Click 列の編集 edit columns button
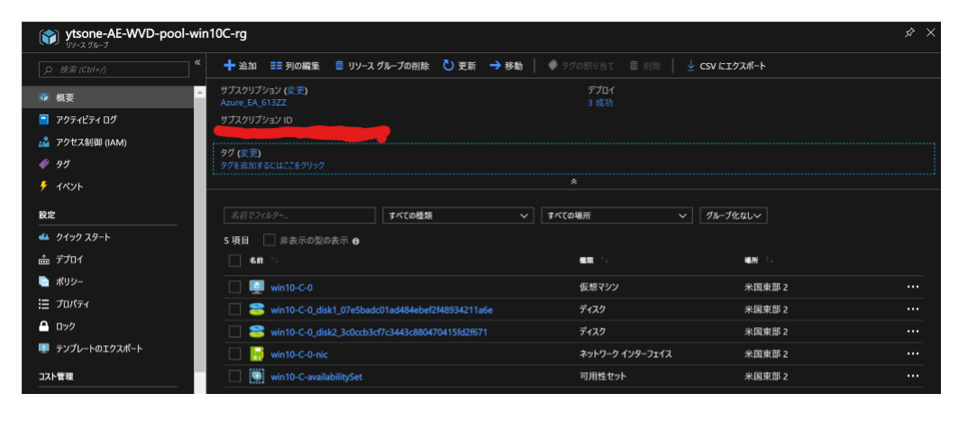 pyautogui.click(x=295, y=66)
